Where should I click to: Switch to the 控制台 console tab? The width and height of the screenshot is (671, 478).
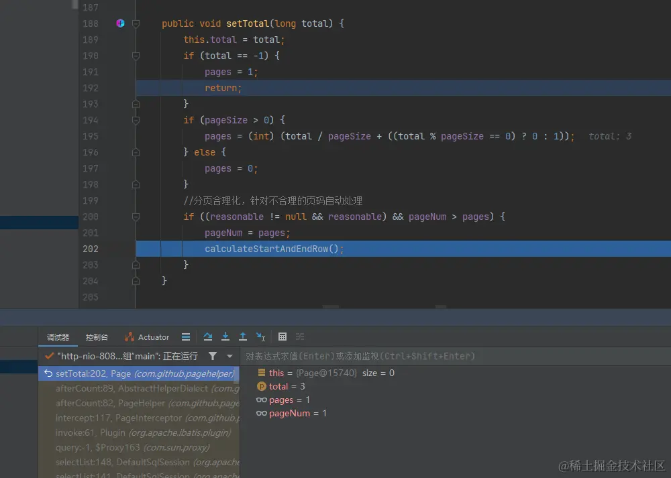[x=97, y=337]
